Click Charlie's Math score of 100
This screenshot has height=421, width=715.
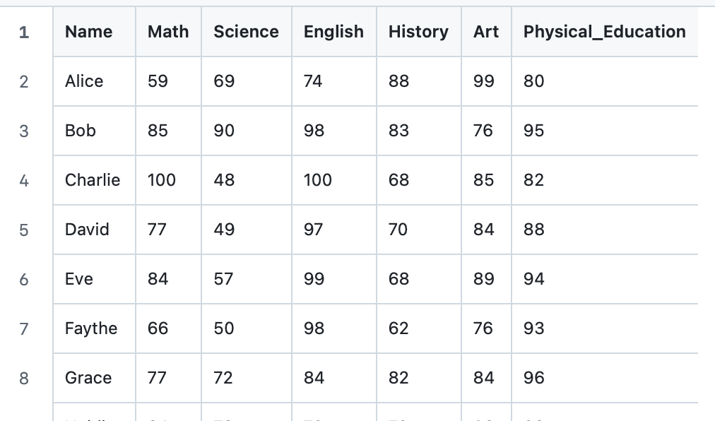(162, 180)
